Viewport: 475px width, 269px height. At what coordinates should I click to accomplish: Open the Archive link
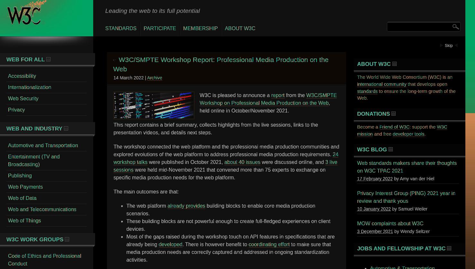155,78
